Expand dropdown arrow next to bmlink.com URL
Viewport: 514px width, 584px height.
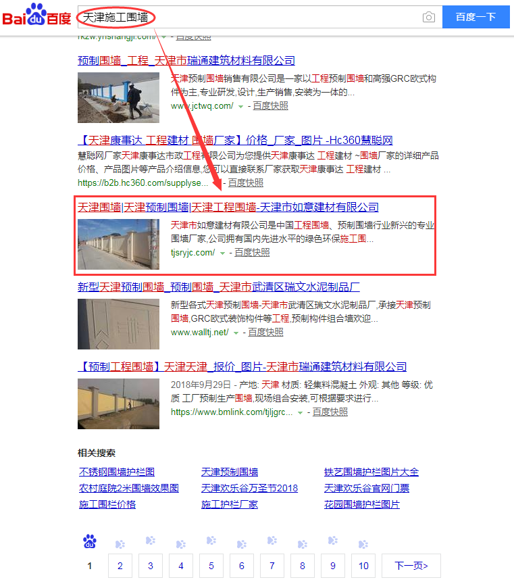click(301, 413)
